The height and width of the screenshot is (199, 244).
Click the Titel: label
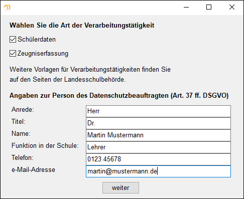click(19, 122)
